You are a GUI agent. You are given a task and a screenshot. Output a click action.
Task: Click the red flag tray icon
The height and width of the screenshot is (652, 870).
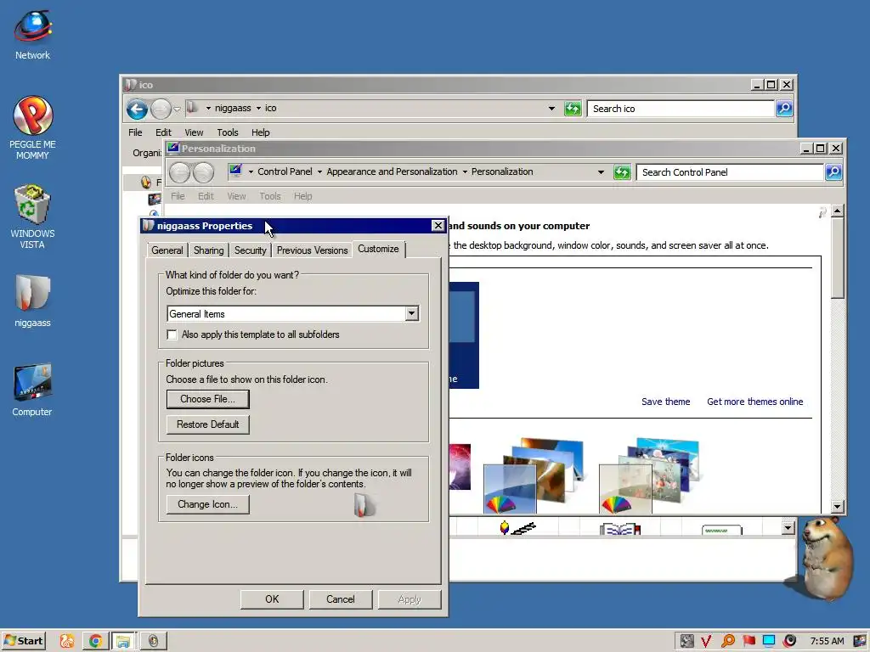click(x=749, y=641)
